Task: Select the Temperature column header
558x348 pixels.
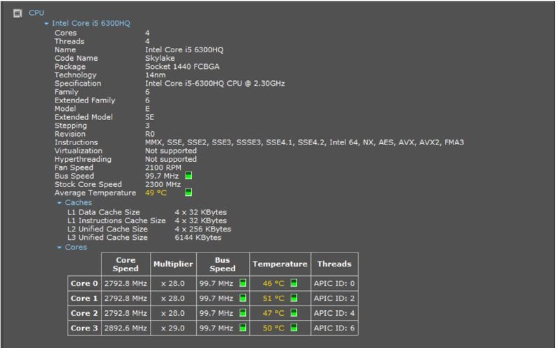Action: click(x=280, y=264)
